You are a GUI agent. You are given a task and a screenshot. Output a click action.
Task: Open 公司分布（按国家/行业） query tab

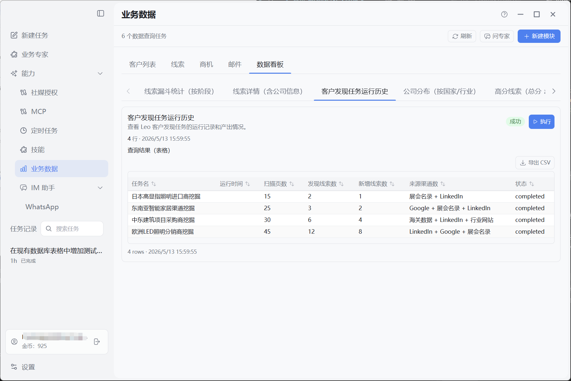point(442,91)
